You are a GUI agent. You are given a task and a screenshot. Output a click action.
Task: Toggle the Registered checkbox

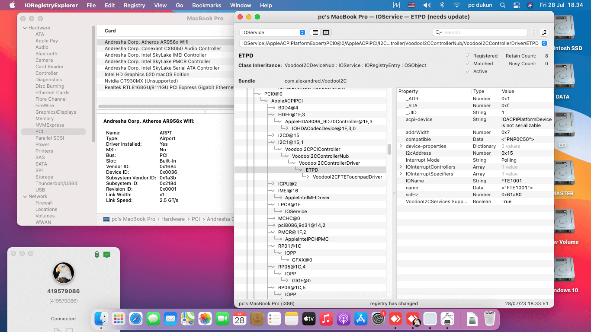(x=468, y=56)
